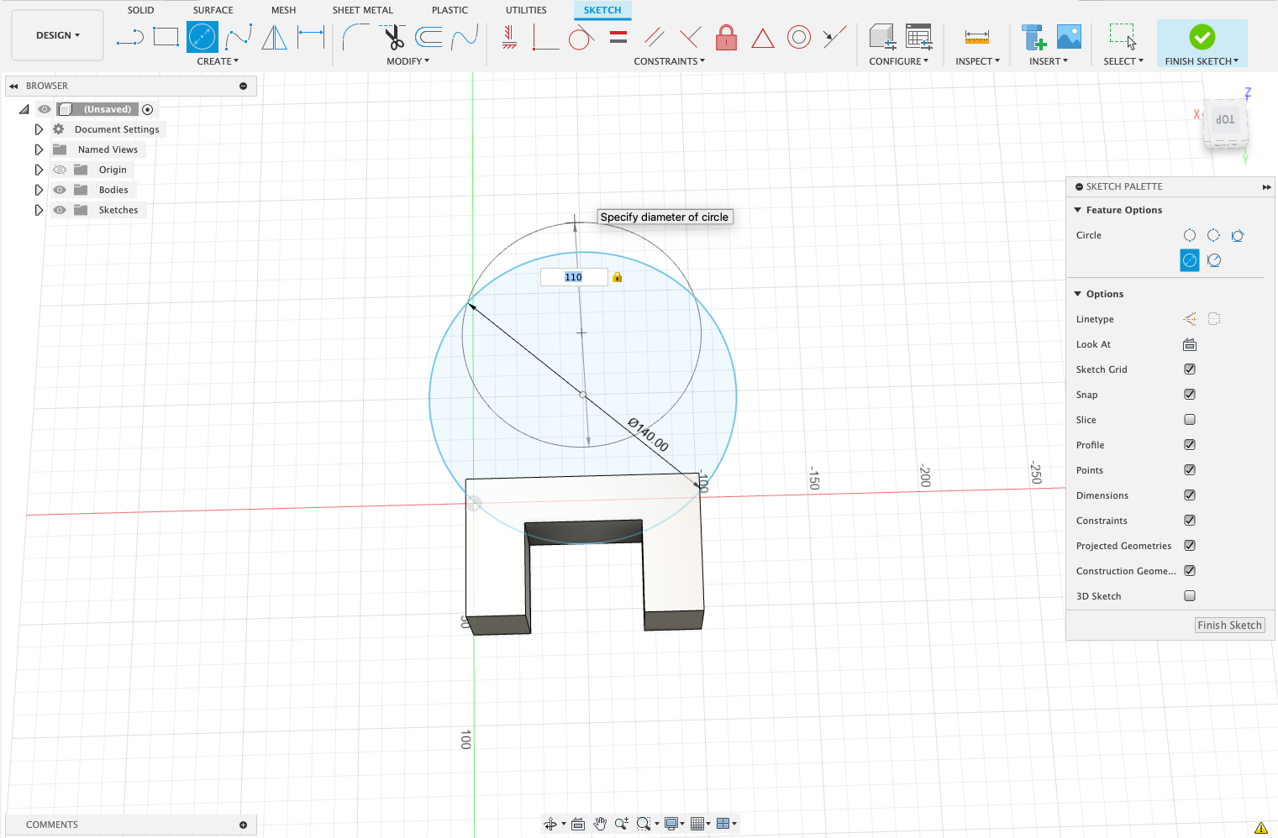Click the green Finish Sketch checkmark
1278x838 pixels.
point(1202,37)
